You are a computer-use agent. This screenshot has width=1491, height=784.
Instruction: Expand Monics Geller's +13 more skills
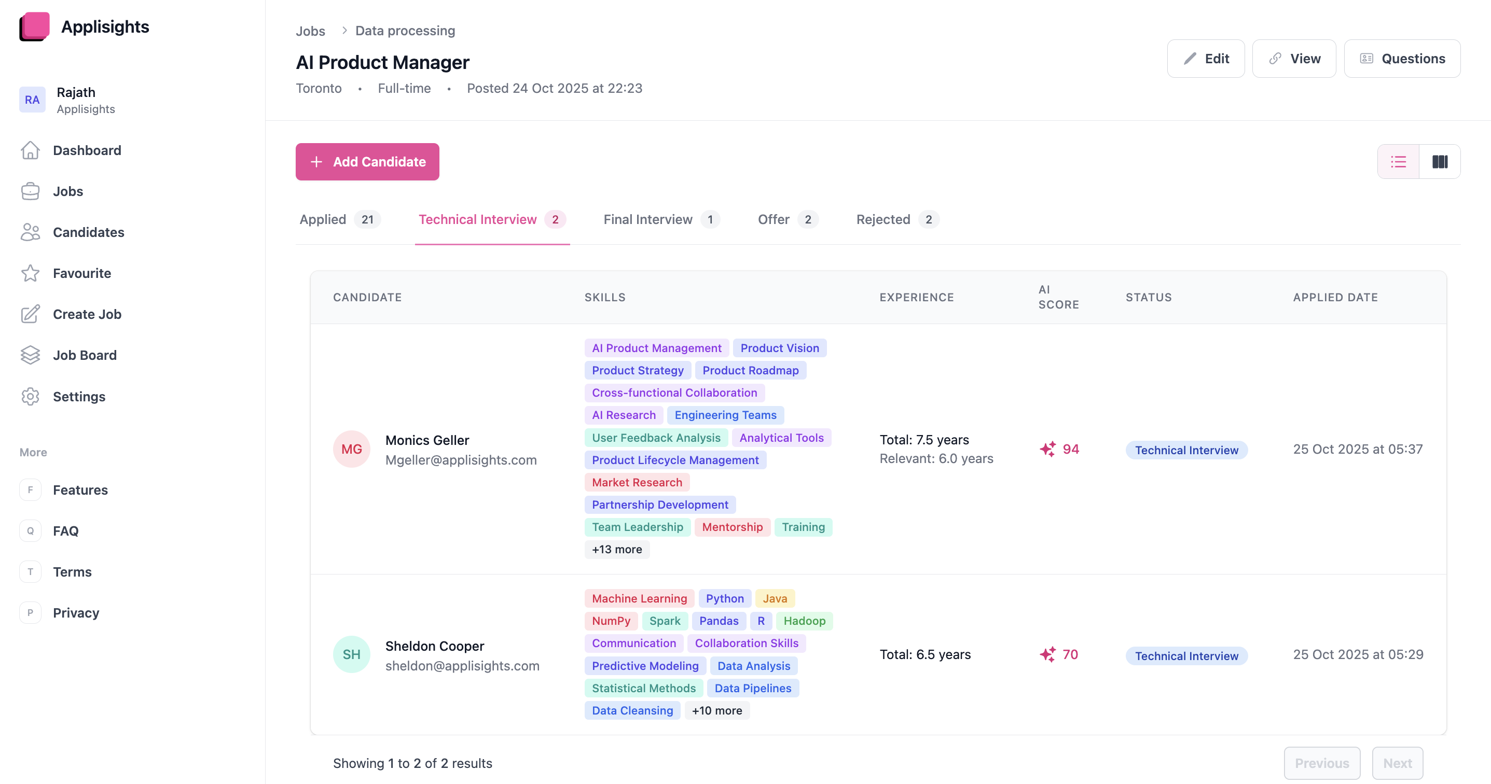(616, 549)
